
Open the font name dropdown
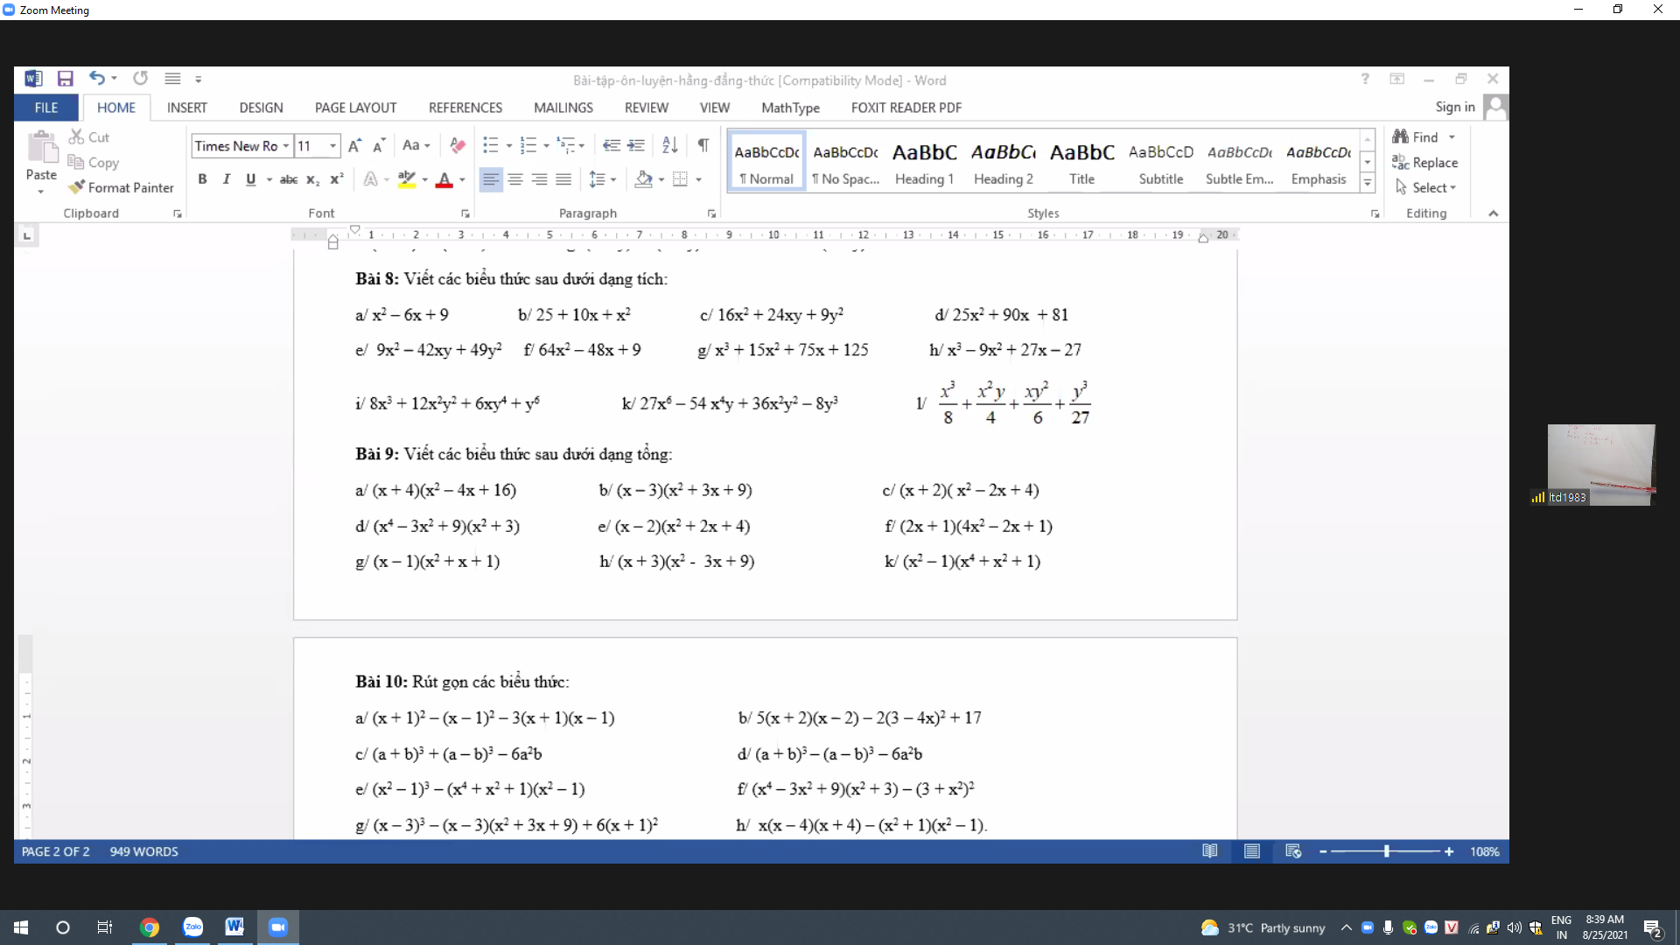point(286,146)
